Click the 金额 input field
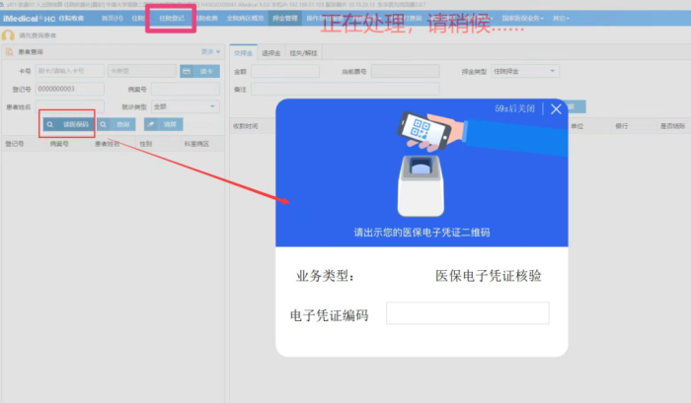This screenshot has width=691, height=403. [285, 71]
